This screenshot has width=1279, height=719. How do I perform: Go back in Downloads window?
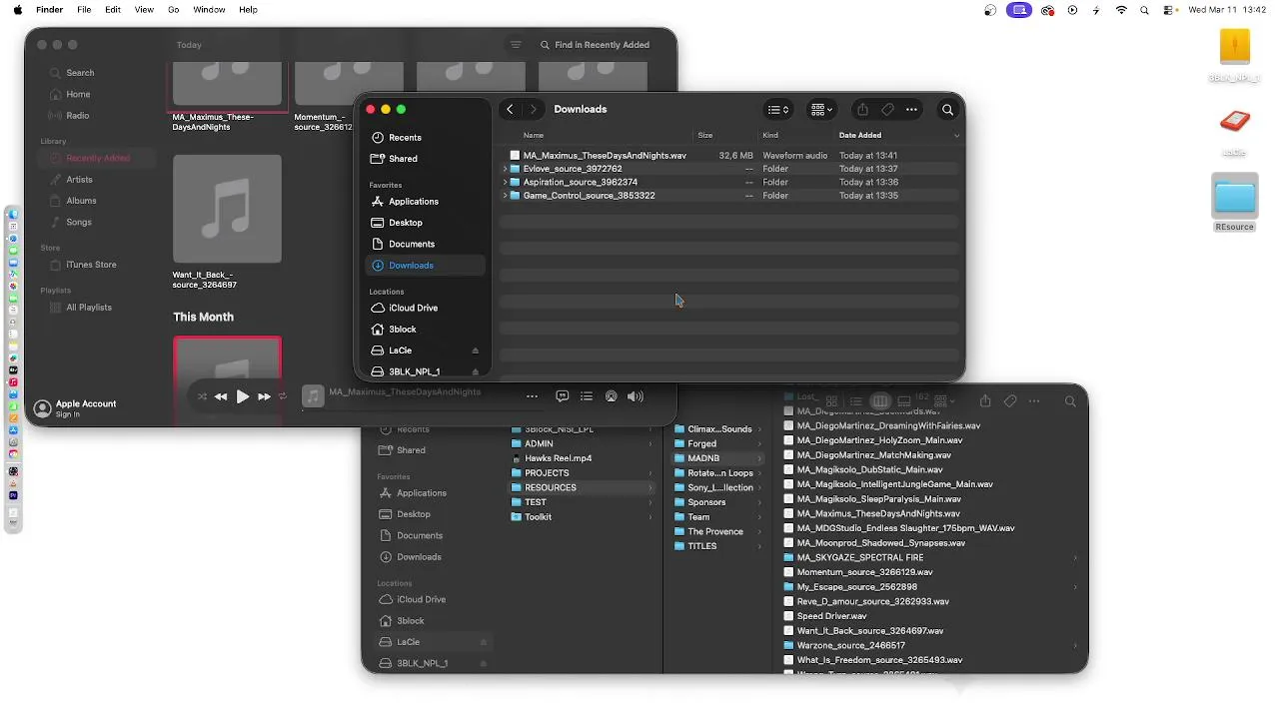click(510, 110)
